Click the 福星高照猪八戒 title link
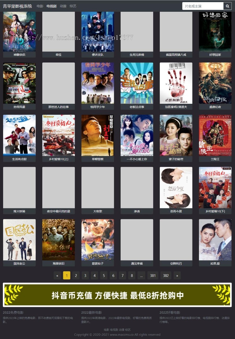The height and width of the screenshot is (339, 235). (x=176, y=55)
